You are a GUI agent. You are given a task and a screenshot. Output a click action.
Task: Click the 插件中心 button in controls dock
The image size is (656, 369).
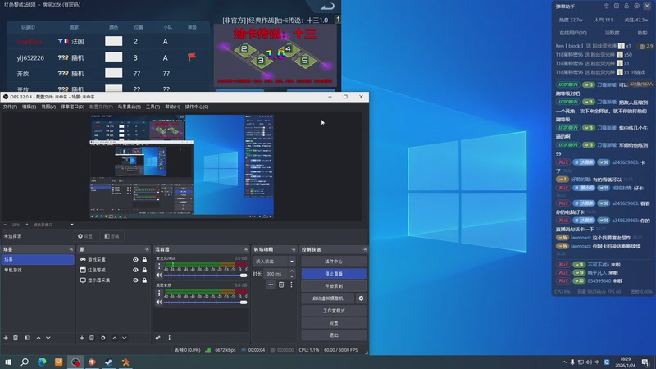[334, 262]
